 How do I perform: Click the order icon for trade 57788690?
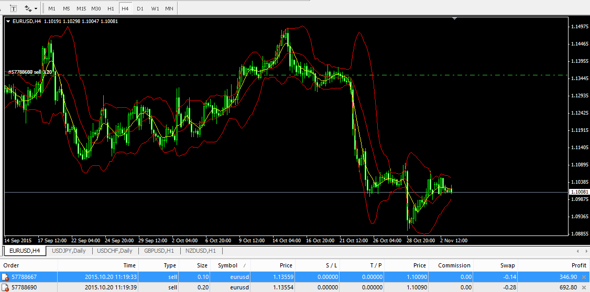click(5, 287)
